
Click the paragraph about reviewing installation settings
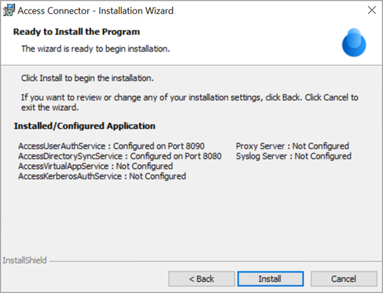coord(190,102)
